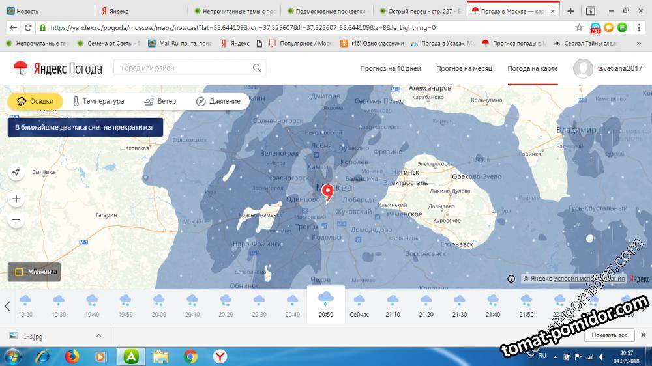The height and width of the screenshot is (366, 652).
Task: Zoom out on the map
Action: pyautogui.click(x=16, y=219)
